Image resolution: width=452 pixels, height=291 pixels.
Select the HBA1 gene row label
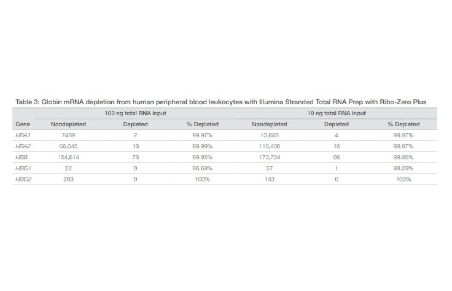pyautogui.click(x=23, y=135)
